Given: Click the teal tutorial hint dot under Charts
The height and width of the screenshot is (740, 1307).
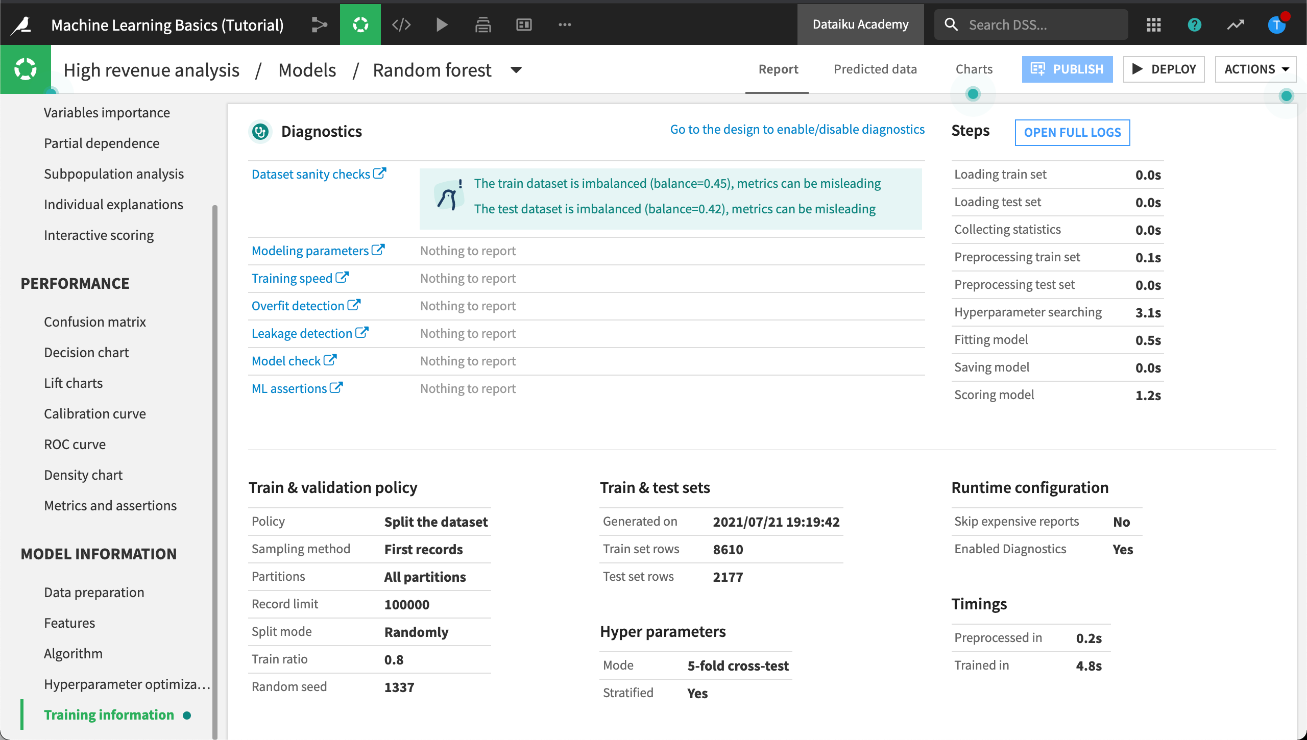Looking at the screenshot, I should (973, 94).
